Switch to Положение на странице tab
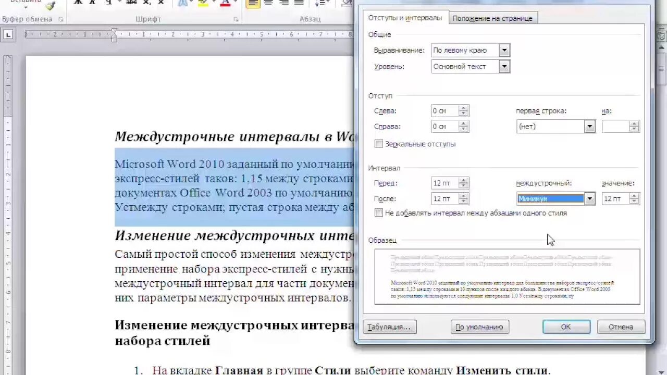 [492, 18]
